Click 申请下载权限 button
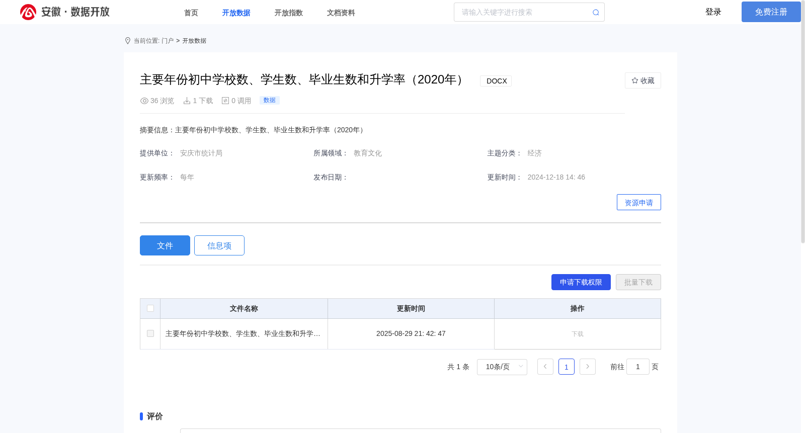 pos(581,282)
